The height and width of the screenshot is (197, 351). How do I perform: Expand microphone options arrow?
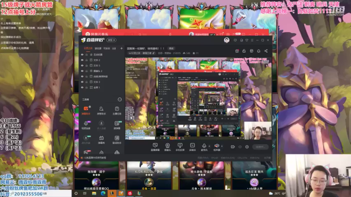[x=209, y=146]
